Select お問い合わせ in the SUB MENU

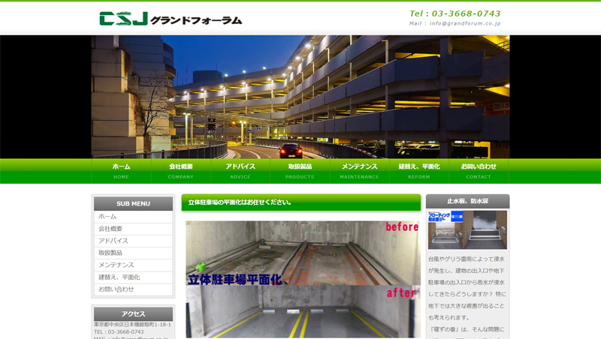coord(134,289)
